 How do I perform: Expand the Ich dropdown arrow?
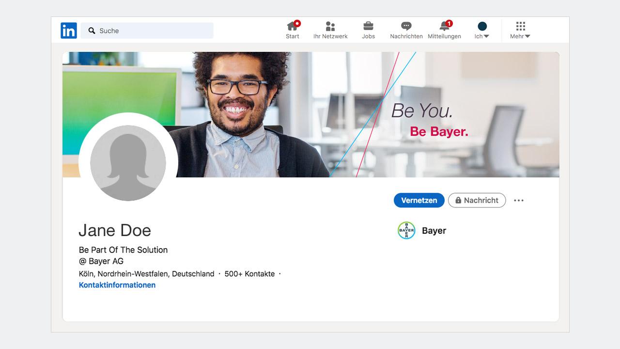point(486,36)
